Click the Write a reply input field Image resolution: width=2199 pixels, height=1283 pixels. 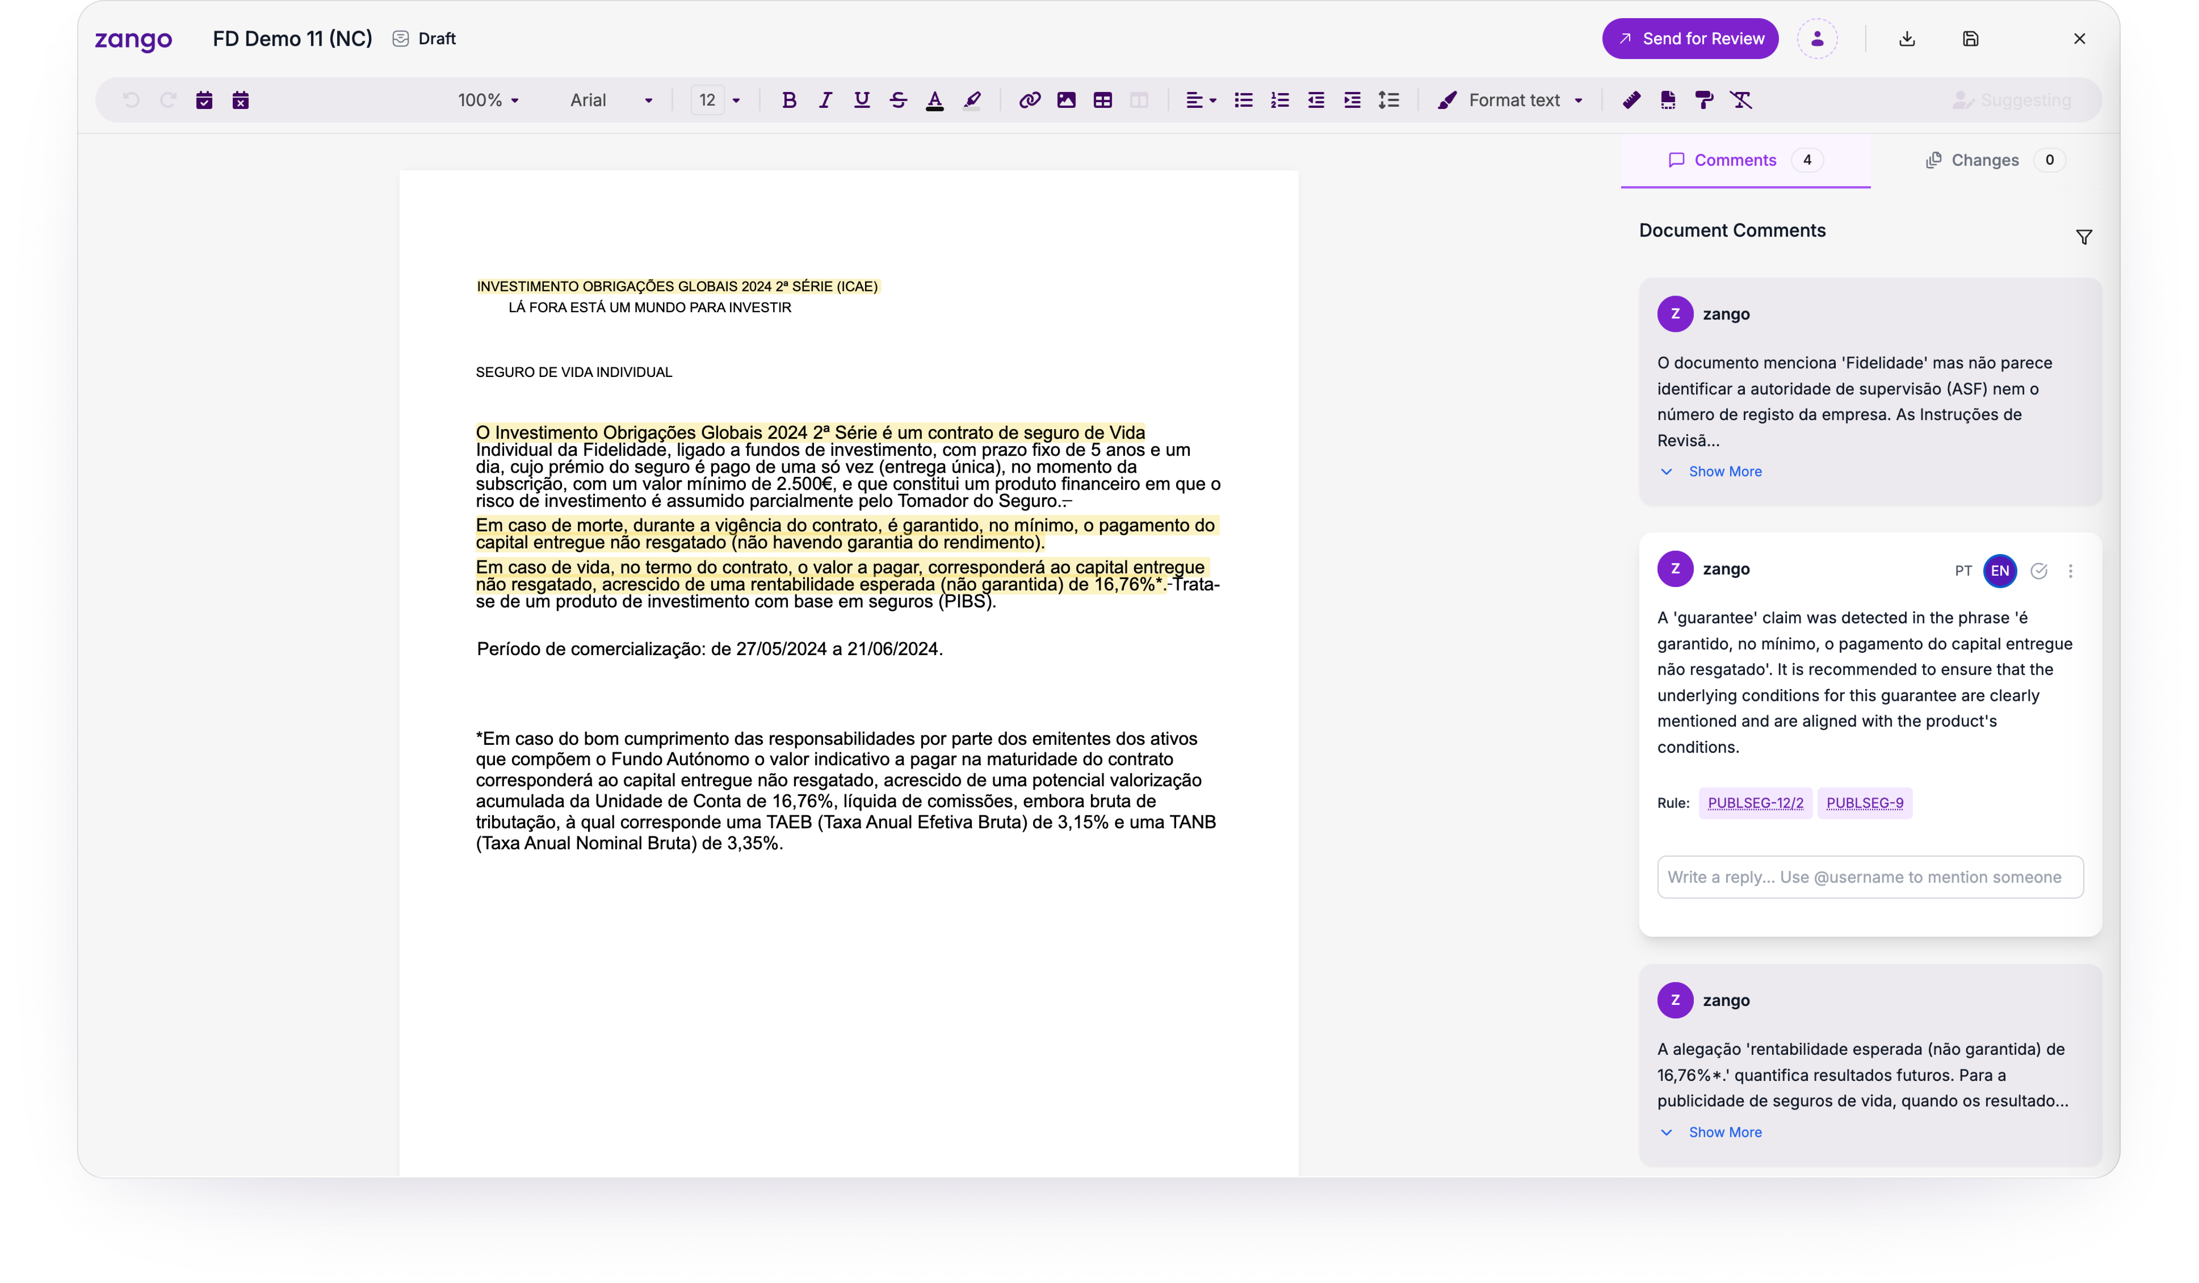pos(1870,877)
